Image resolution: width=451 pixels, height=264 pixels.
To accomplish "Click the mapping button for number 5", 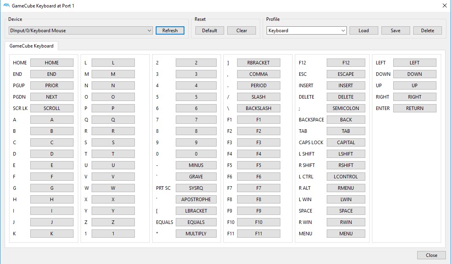I will [x=196, y=97].
